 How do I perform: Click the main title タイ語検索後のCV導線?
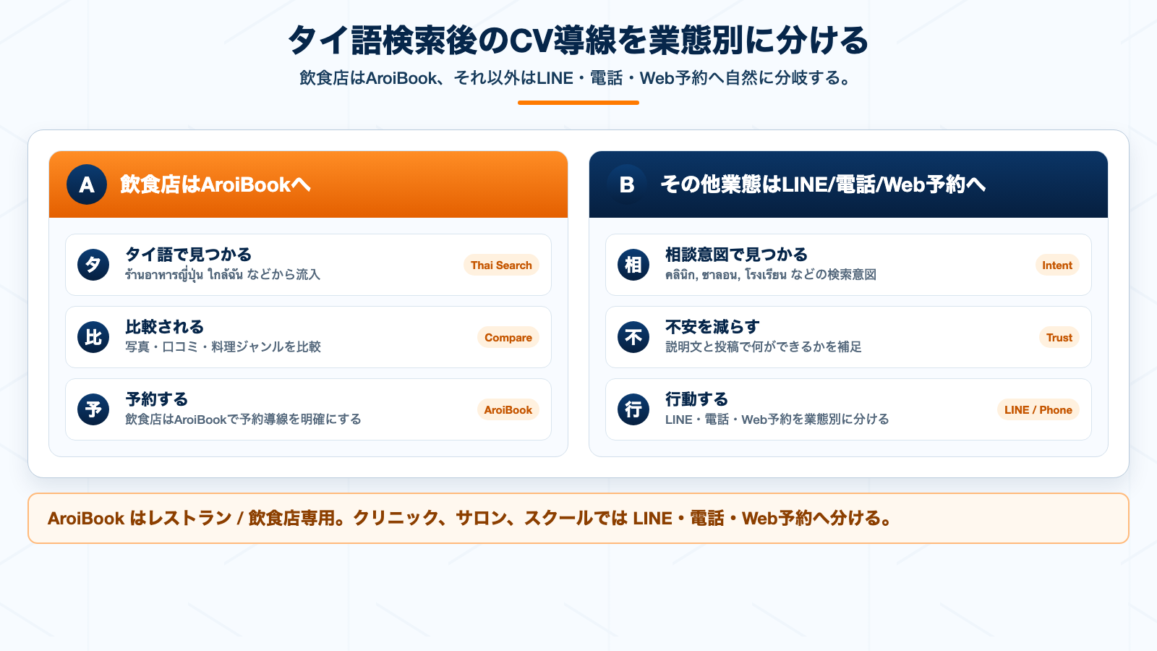pyautogui.click(x=578, y=41)
